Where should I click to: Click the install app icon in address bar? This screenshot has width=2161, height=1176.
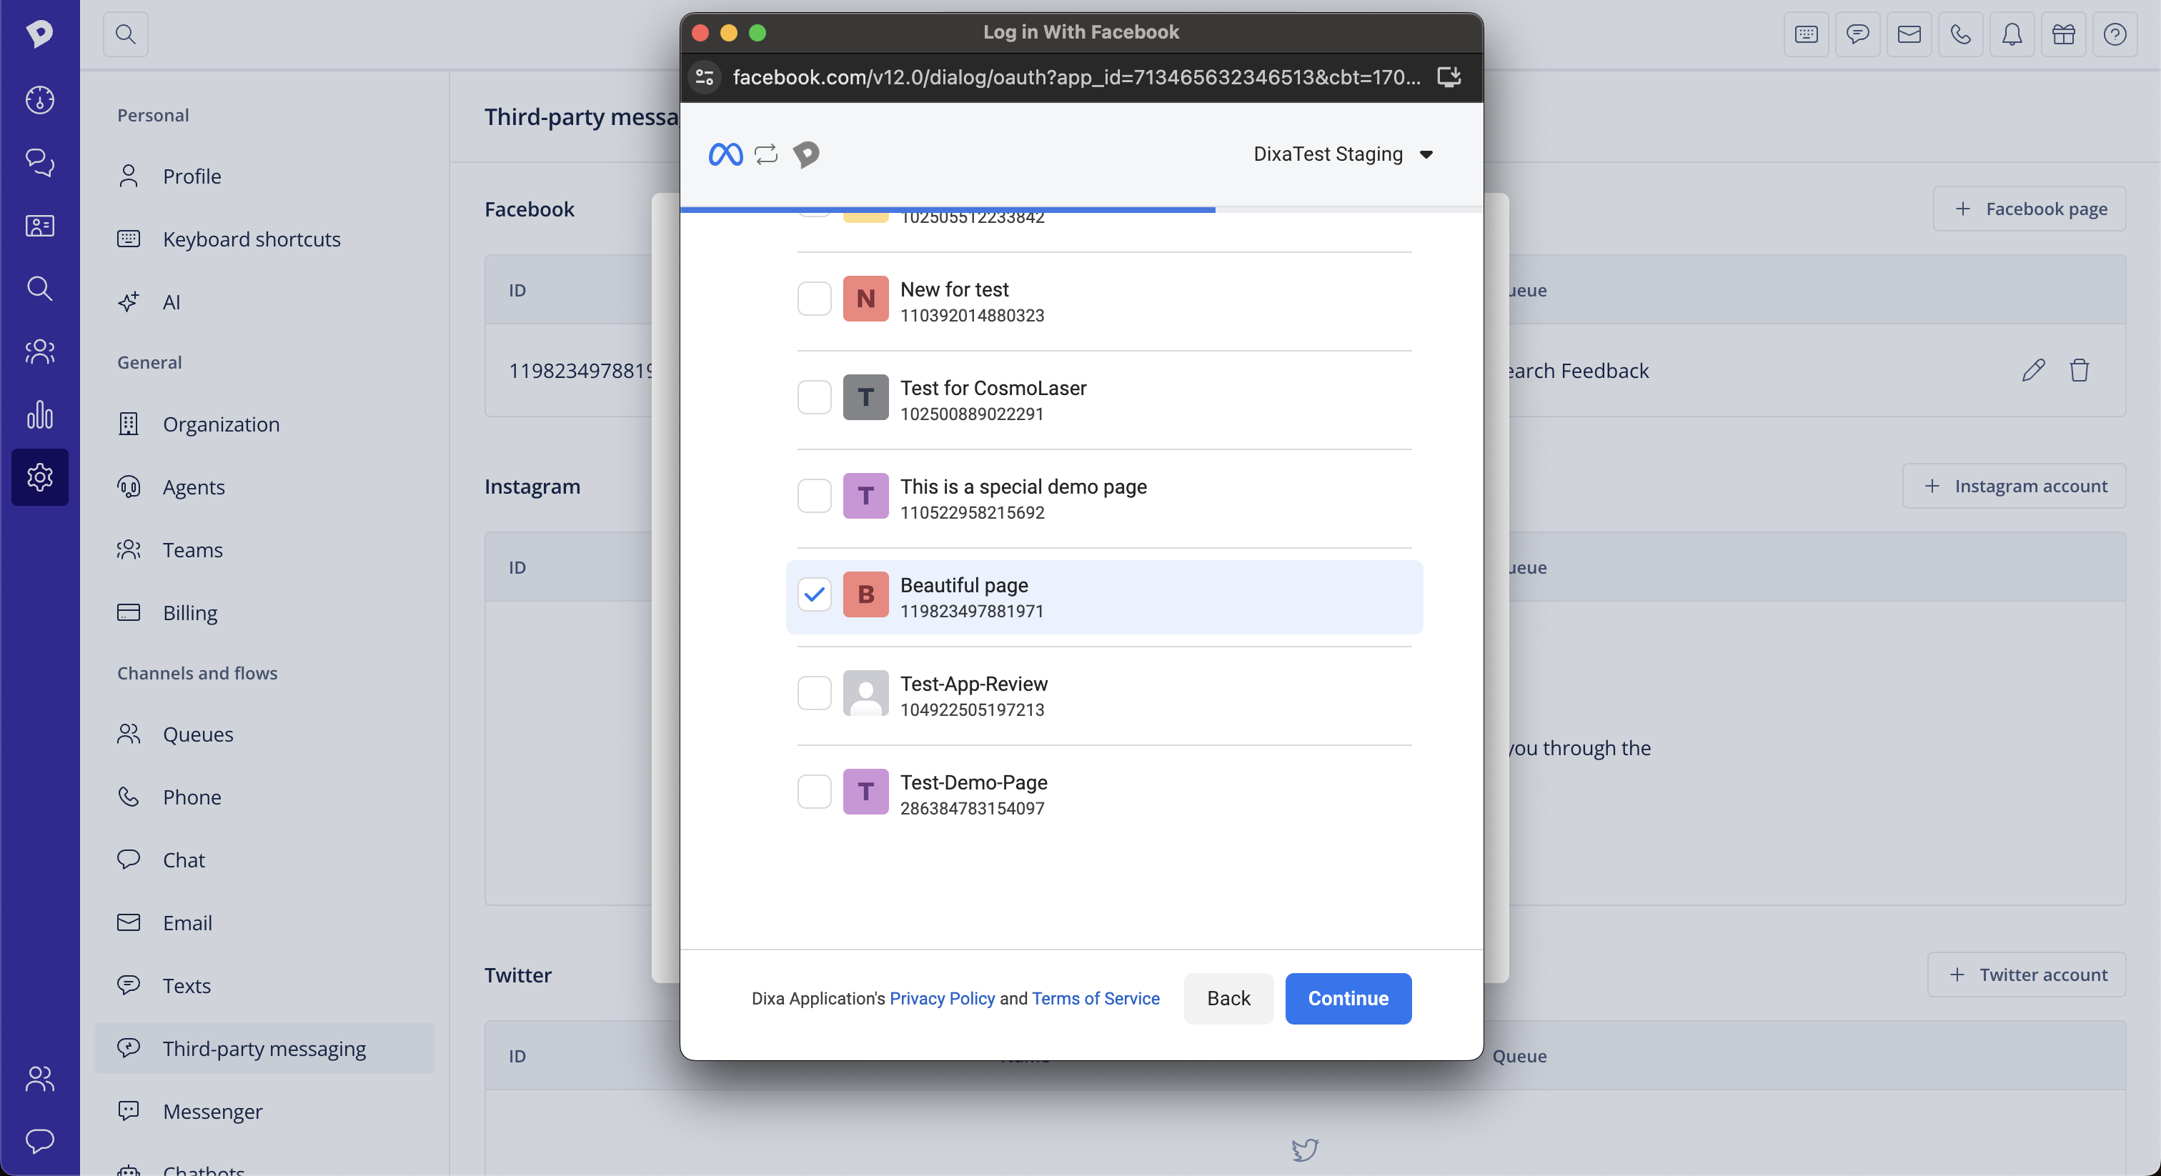click(1450, 77)
